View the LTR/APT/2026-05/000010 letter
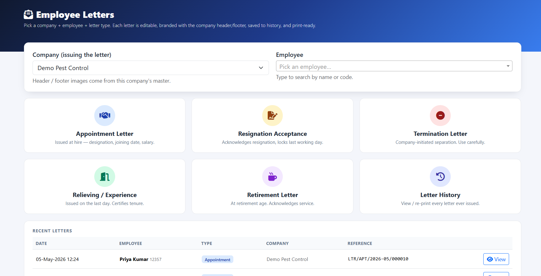This screenshot has height=276, width=541. tap(496, 259)
